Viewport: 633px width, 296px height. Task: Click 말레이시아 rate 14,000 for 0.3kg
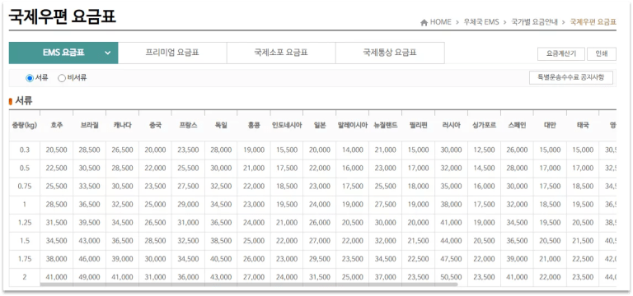tap(353, 150)
